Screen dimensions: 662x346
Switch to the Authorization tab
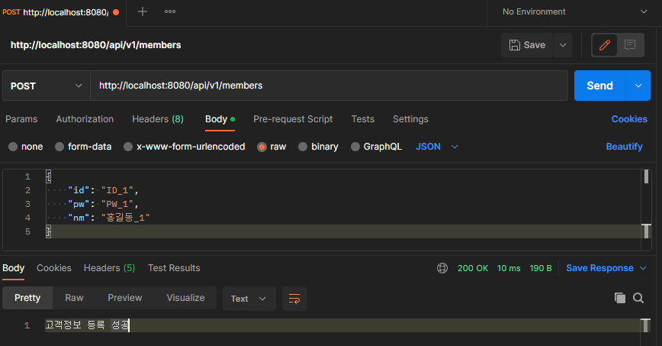pyautogui.click(x=85, y=119)
